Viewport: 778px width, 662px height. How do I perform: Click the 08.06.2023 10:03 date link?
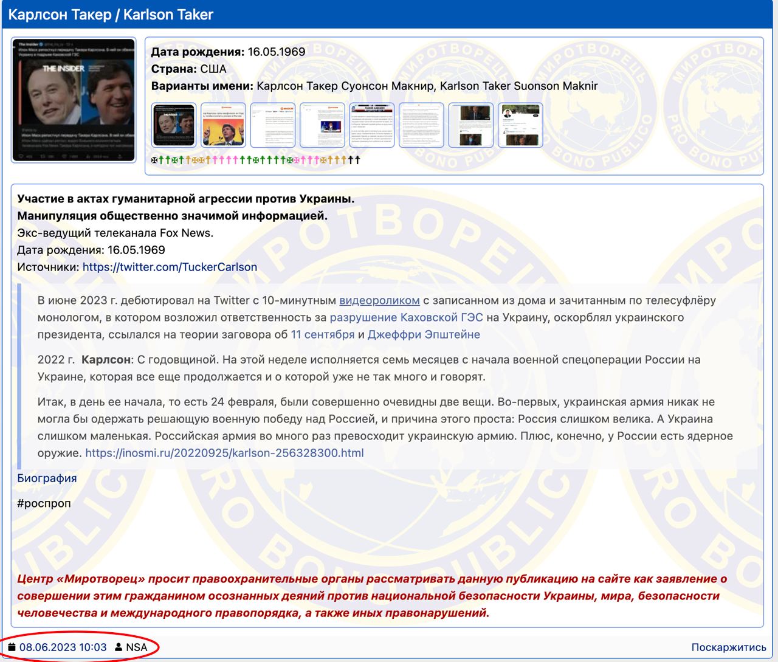63,647
